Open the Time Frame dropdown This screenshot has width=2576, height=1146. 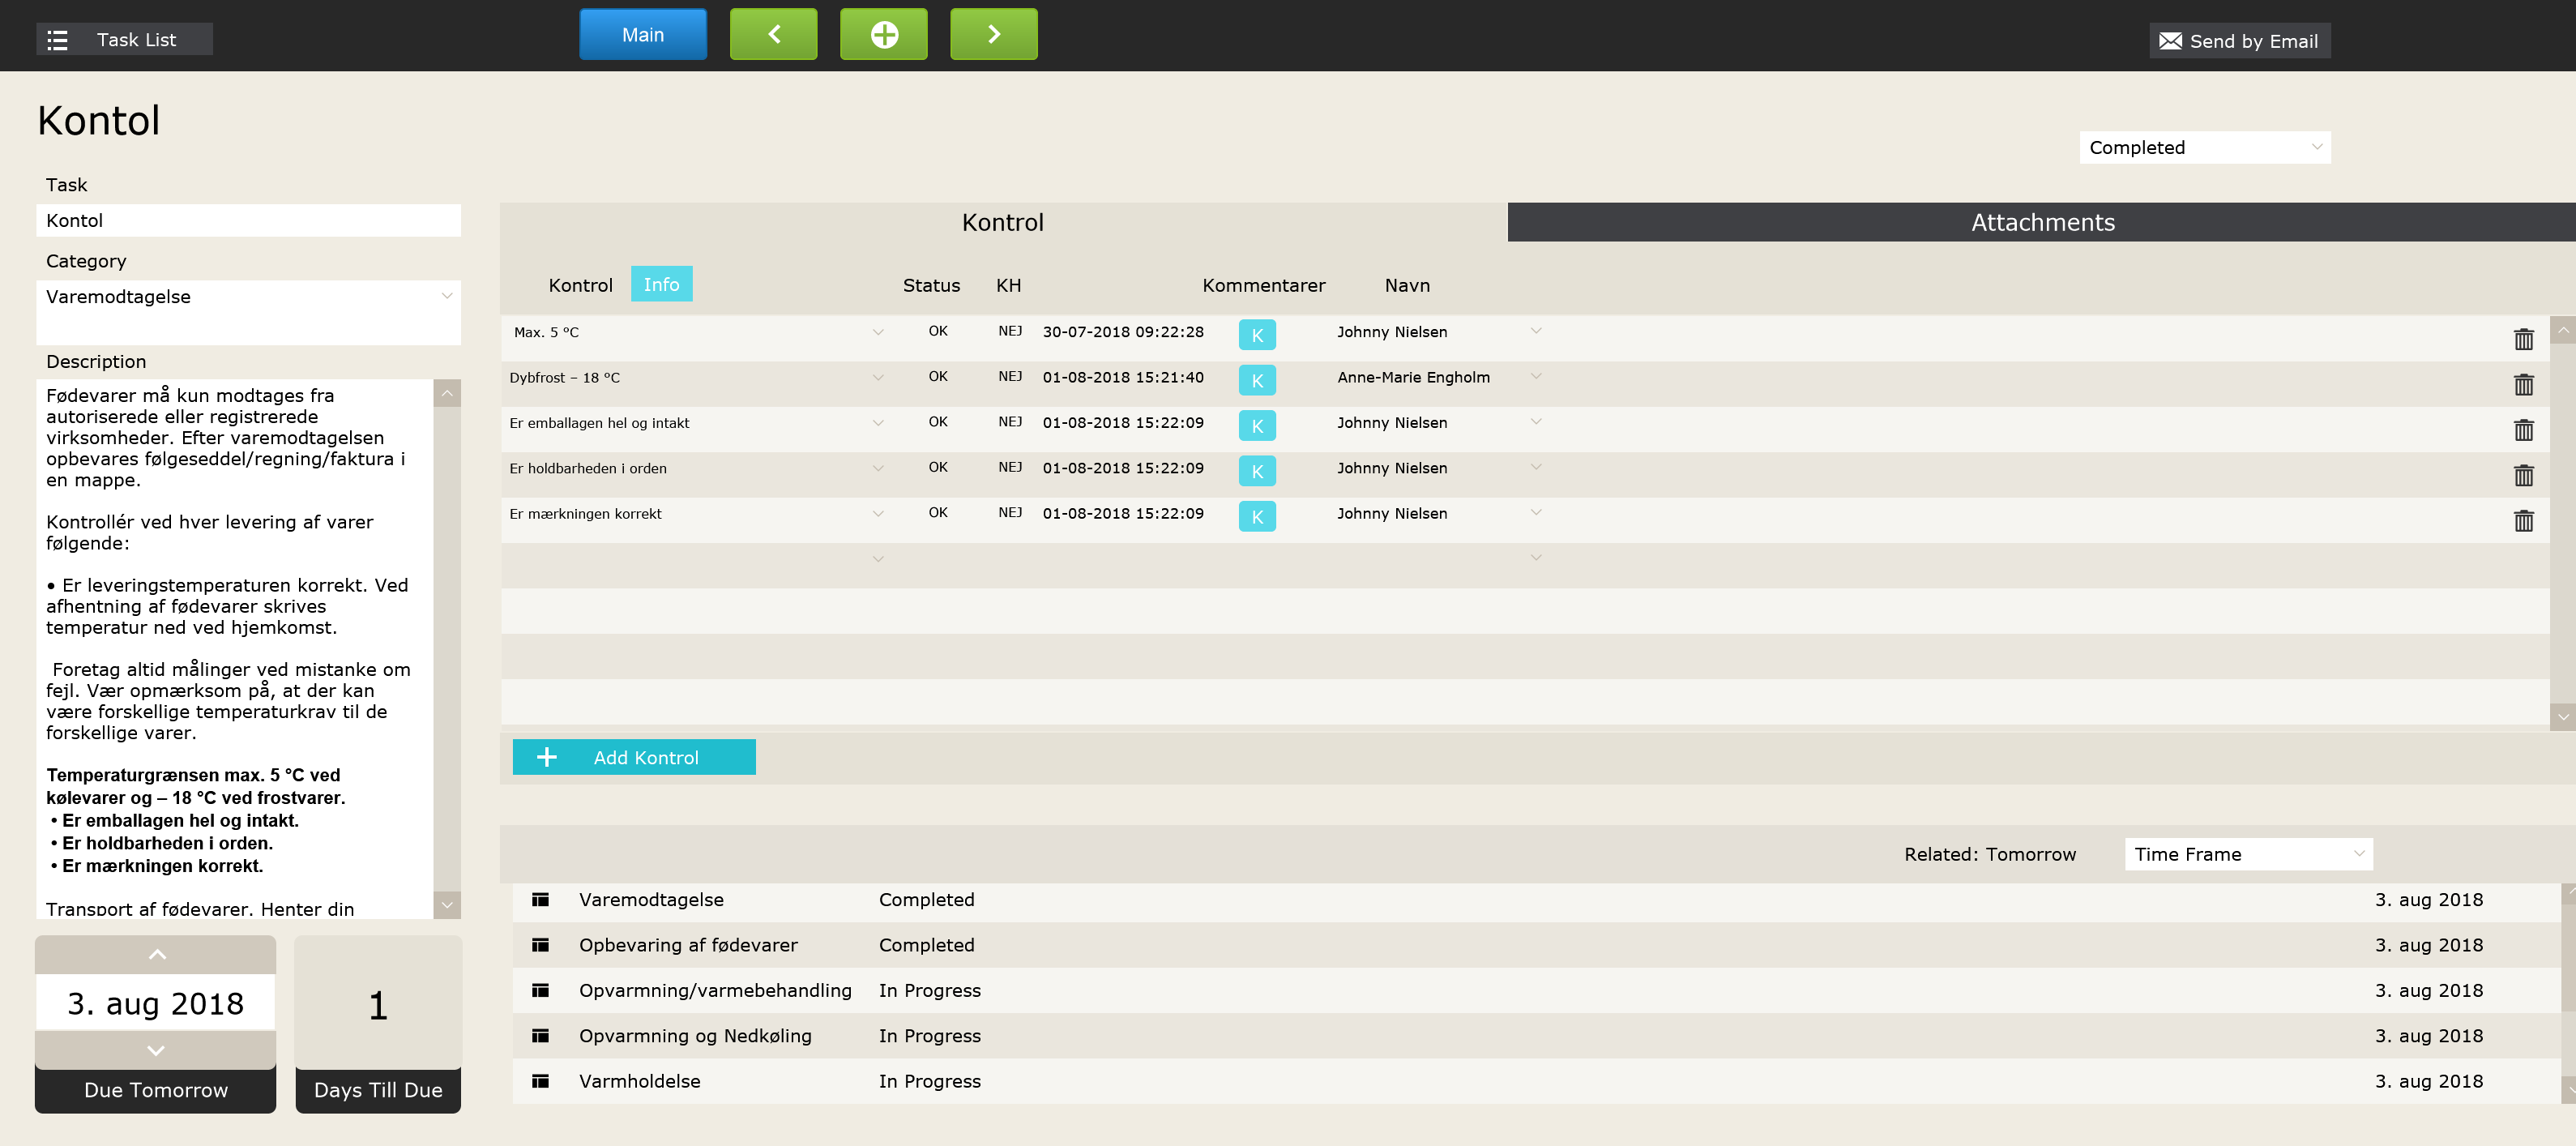[x=2247, y=854]
